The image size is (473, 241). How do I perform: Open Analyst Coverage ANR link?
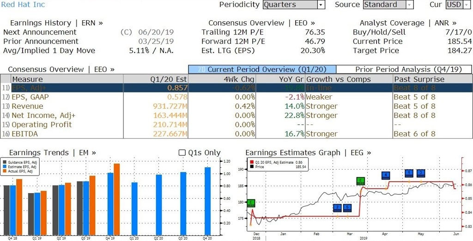[408, 23]
